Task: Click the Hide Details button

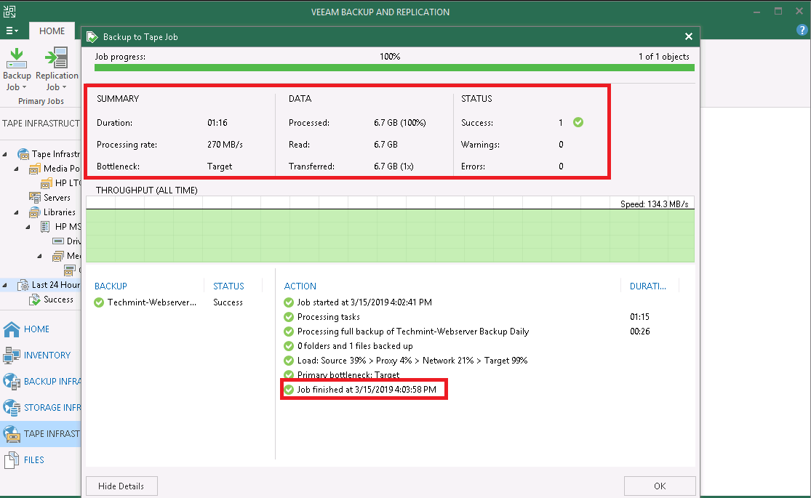Action: [x=121, y=486]
